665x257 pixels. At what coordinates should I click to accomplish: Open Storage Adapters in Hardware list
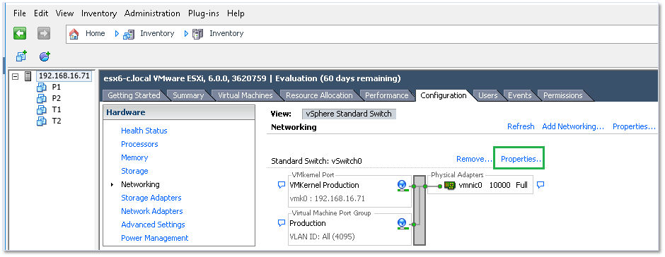(x=151, y=198)
